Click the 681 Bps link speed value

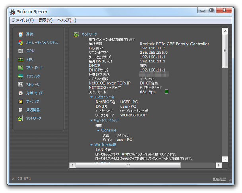pyautogui.click(x=148, y=92)
